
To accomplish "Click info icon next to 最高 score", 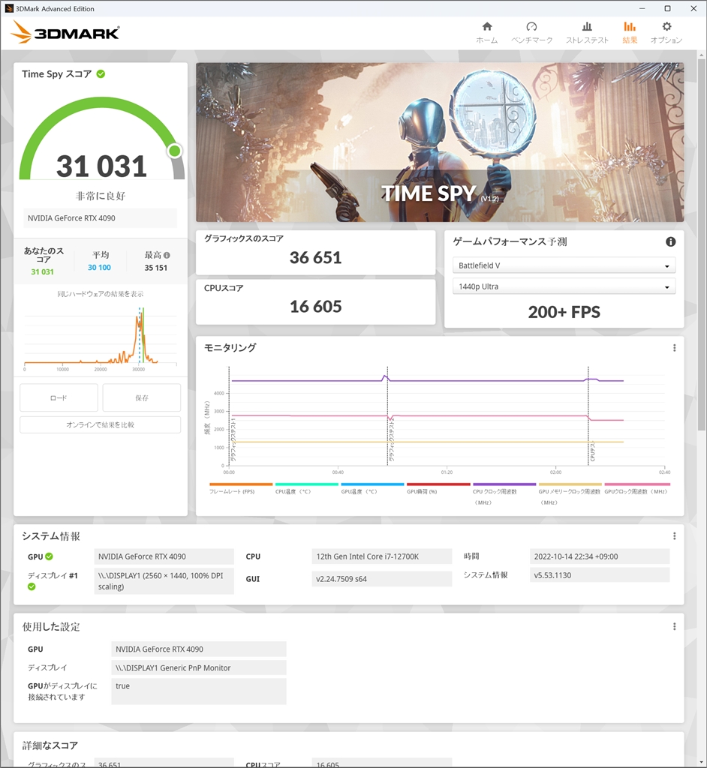I will [x=167, y=255].
